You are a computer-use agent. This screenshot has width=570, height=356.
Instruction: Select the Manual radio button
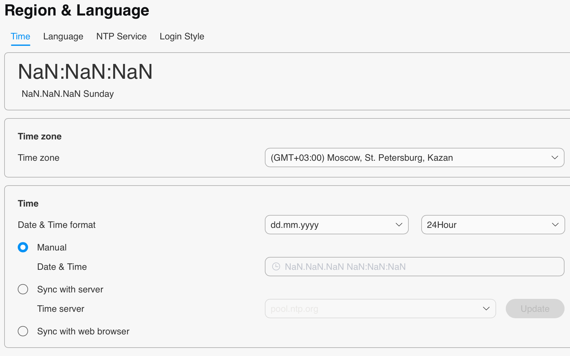[x=23, y=248]
